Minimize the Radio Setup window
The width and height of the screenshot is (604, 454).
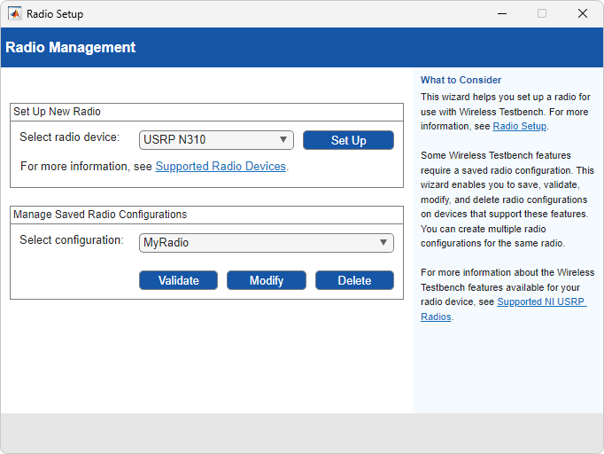pyautogui.click(x=501, y=14)
